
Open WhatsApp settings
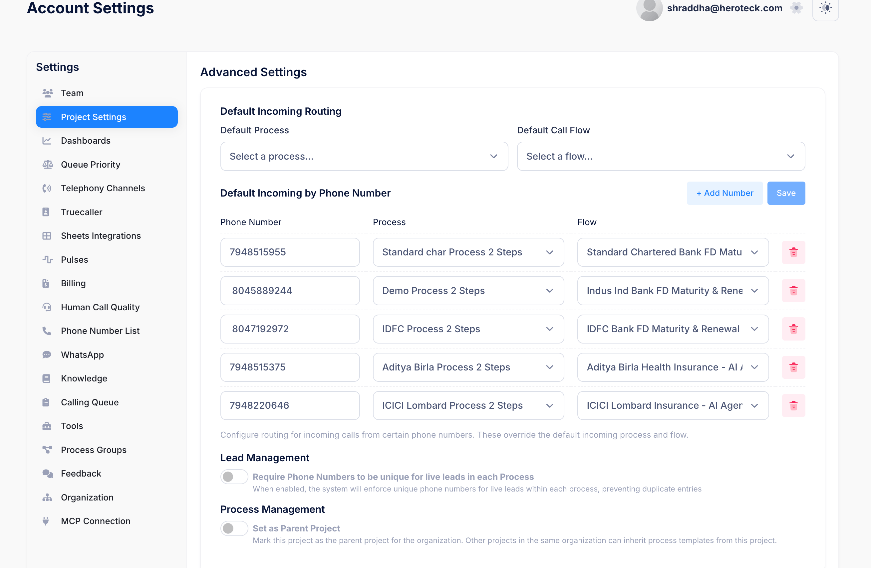[107, 355]
